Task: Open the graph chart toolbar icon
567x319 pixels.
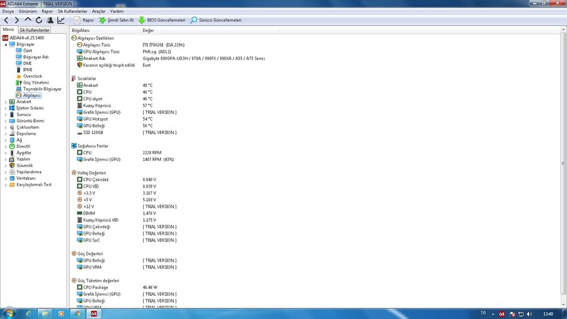Action: pyautogui.click(x=60, y=20)
